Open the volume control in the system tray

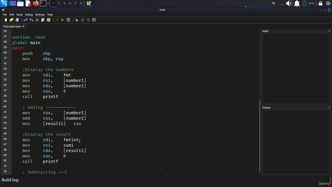[x=289, y=3]
